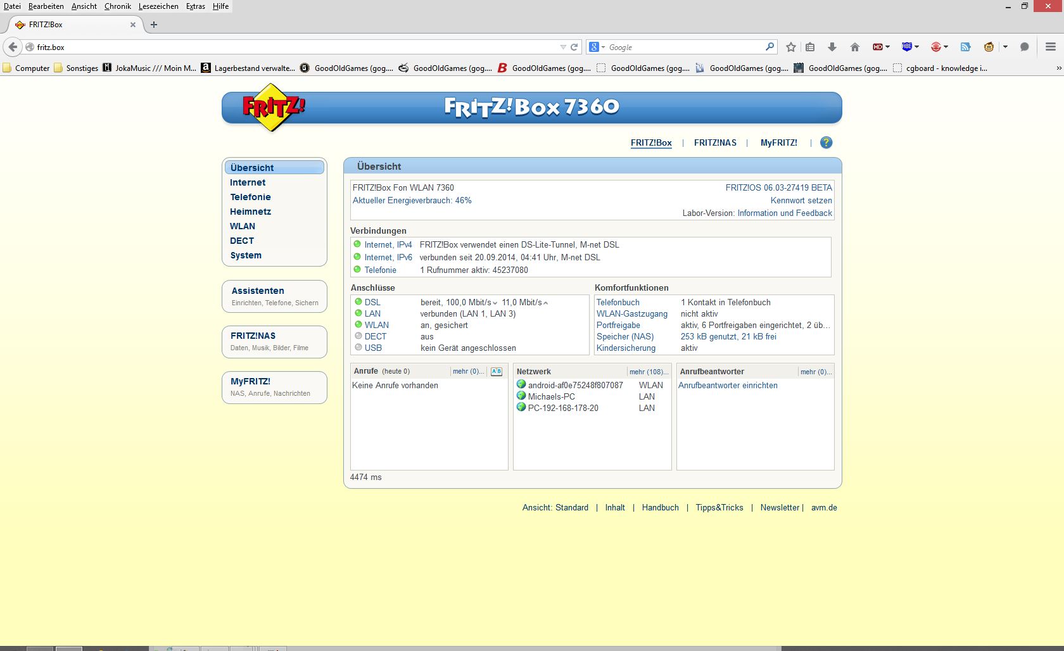
Task: Click the Aktueller Energieverbrauch link
Action: click(412, 200)
